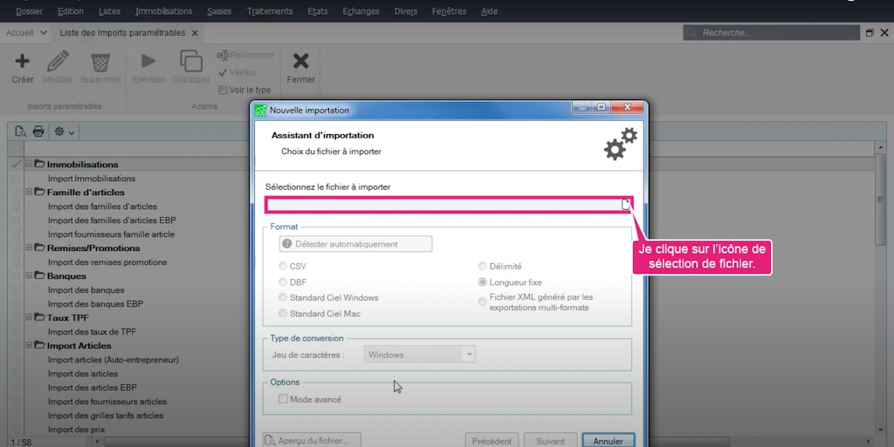Image resolution: width=894 pixels, height=447 pixels.
Task: Open the Traitements menu
Action: point(270,10)
